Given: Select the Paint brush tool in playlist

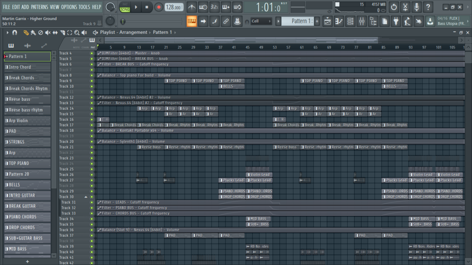Looking at the screenshot, I should (33, 32).
